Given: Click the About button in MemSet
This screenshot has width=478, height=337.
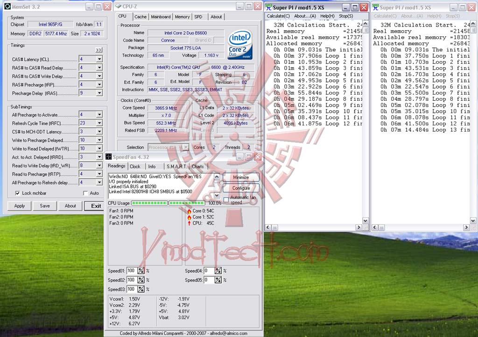Looking at the screenshot, I should 70,206.
